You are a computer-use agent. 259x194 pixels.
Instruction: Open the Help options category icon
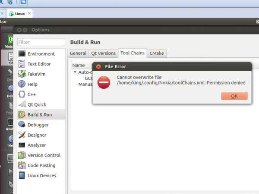(22, 84)
